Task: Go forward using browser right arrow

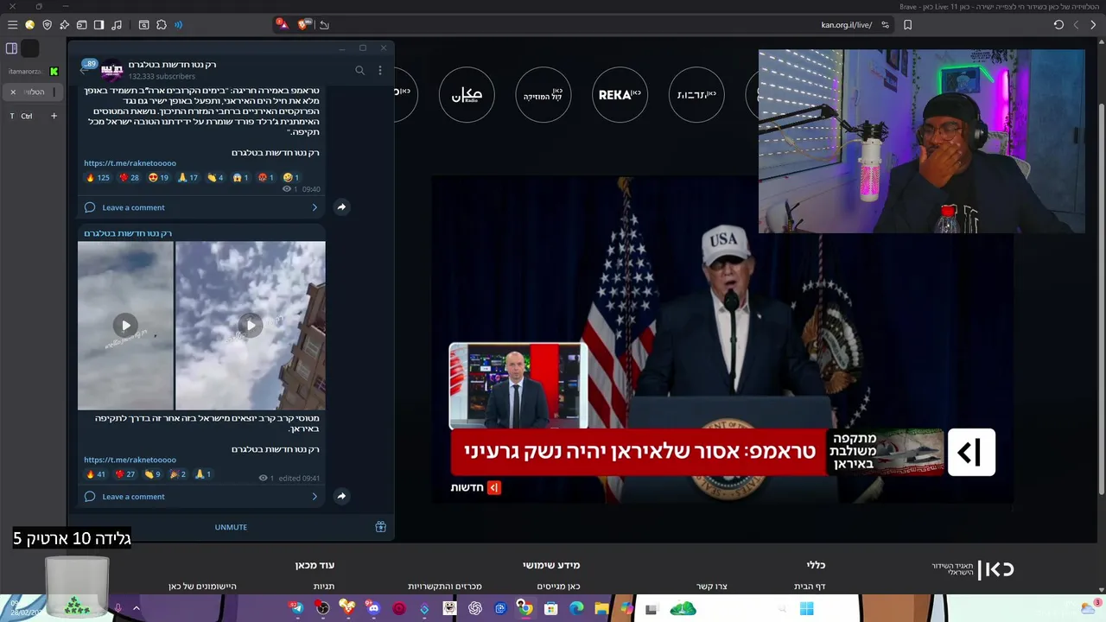Action: click(x=1094, y=25)
